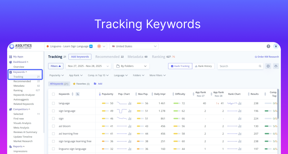Expand the Popularity filter
This screenshot has width=288, height=154.
tap(57, 75)
